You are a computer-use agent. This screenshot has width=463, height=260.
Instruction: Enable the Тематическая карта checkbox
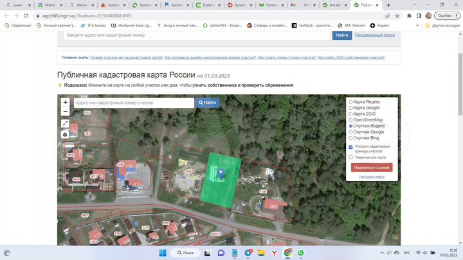point(350,157)
